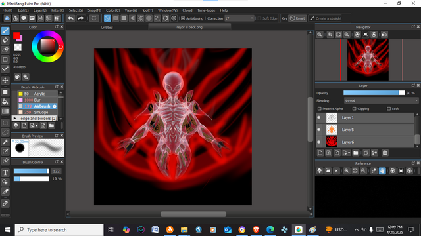
Task: Show hidden system tray icons
Action: coord(357,229)
